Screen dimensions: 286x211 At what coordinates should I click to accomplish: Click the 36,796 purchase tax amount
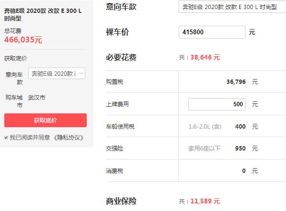236,82
